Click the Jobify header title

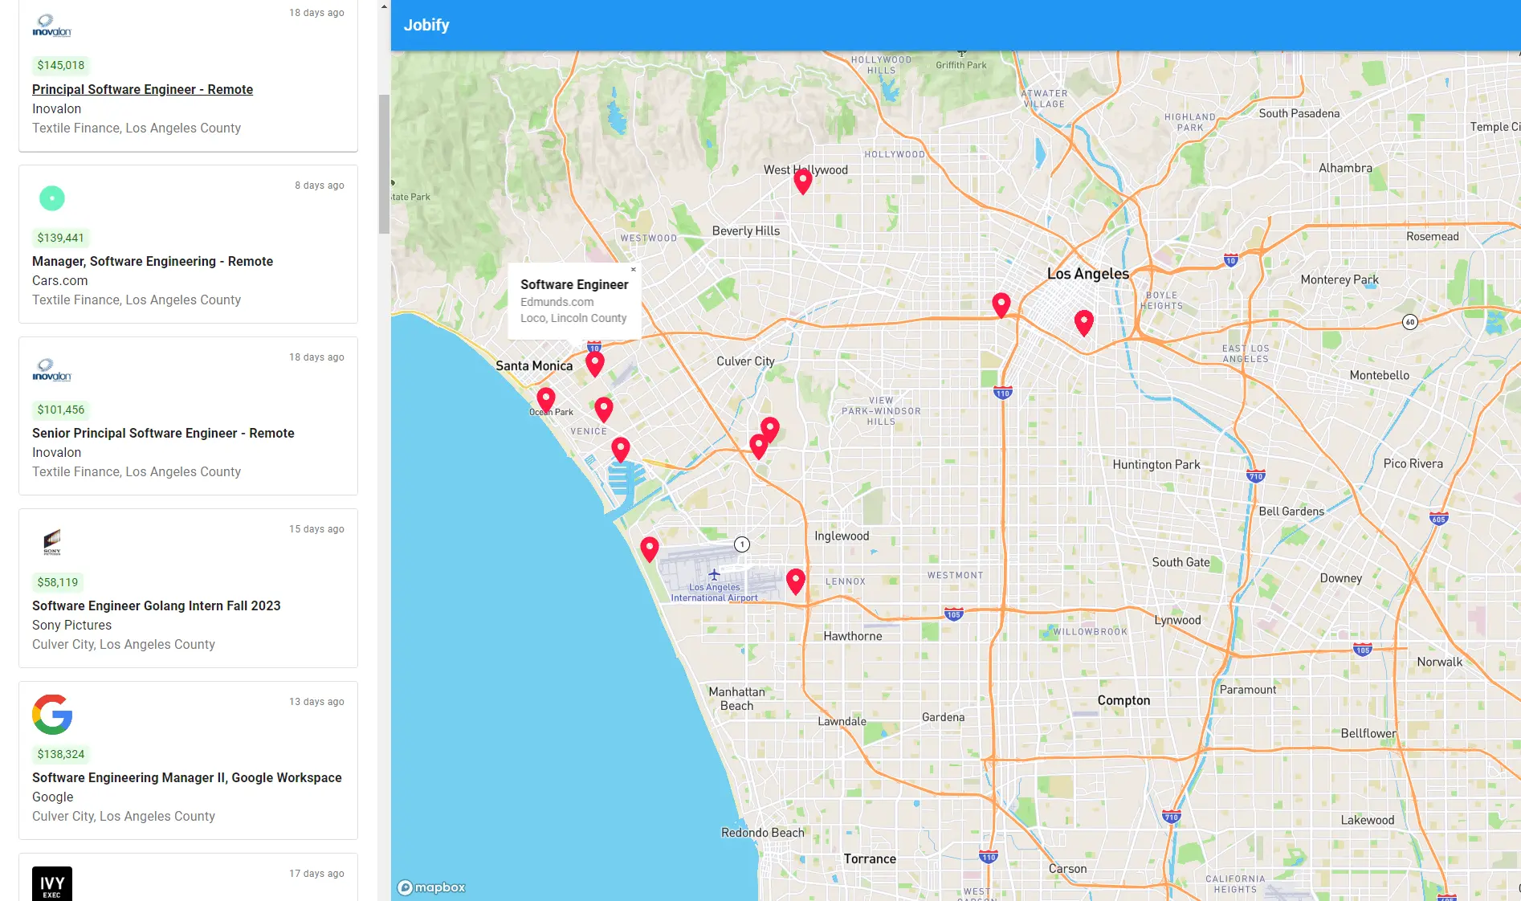tap(426, 25)
